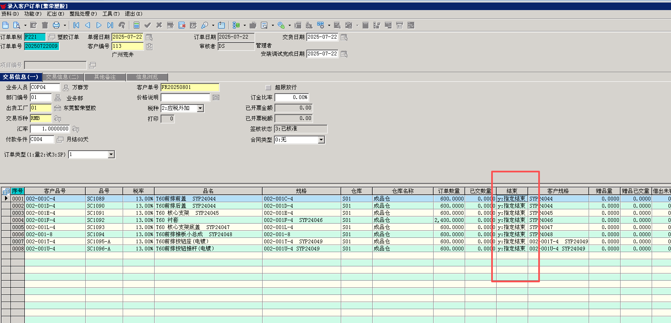Switch to 其他备注 tab
This screenshot has width=671, height=323.
[x=105, y=77]
